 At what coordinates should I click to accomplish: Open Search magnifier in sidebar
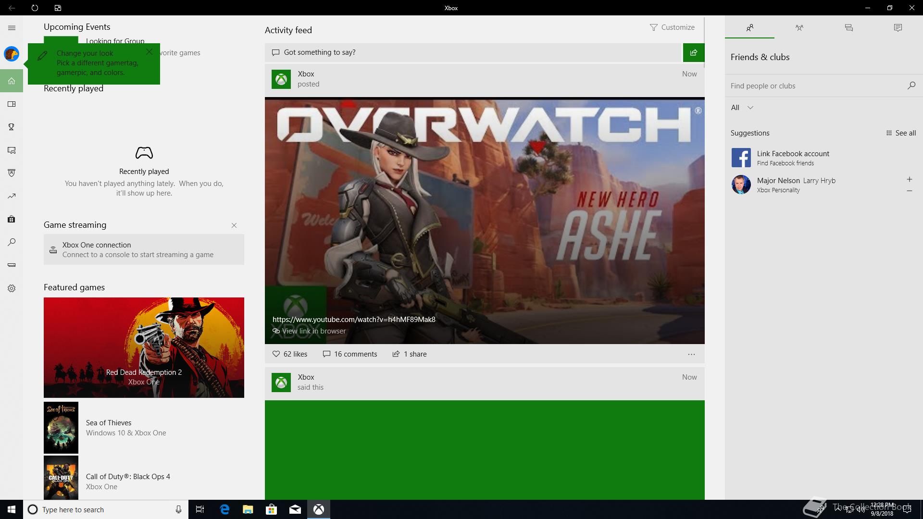pyautogui.click(x=12, y=242)
